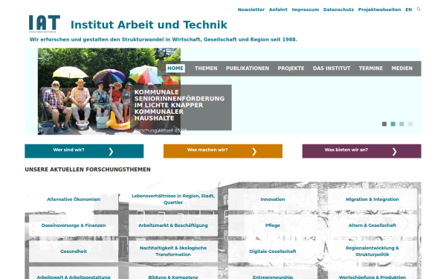Click the Institut Arbeit und Technik title
This screenshot has width=446, height=279.
(149, 25)
